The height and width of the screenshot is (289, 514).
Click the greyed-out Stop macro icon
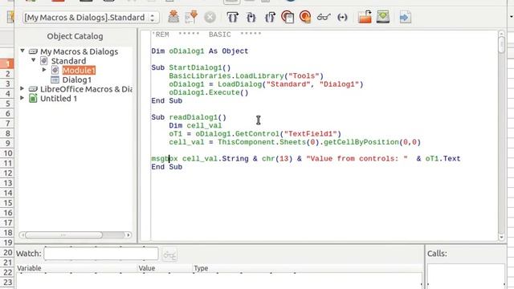click(210, 17)
